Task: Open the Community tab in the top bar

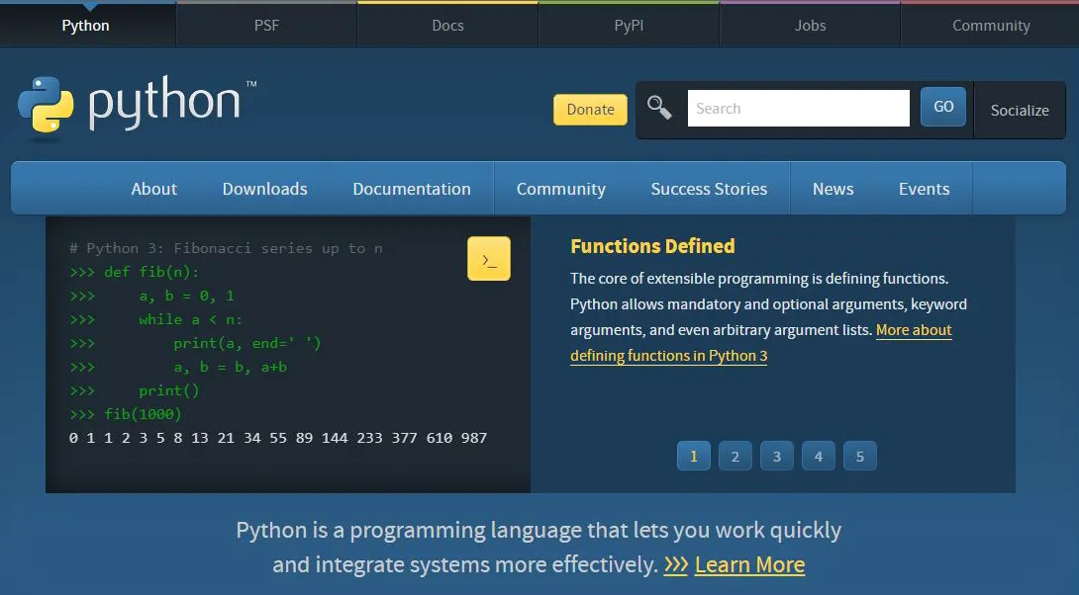Action: pyautogui.click(x=990, y=25)
